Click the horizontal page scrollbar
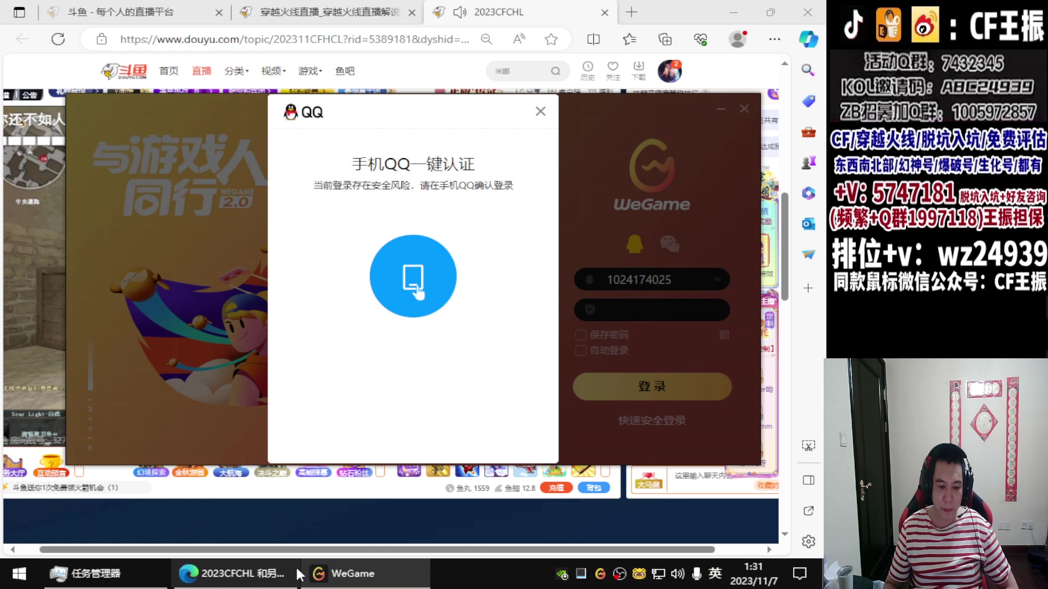The height and width of the screenshot is (589, 1048). point(377,549)
